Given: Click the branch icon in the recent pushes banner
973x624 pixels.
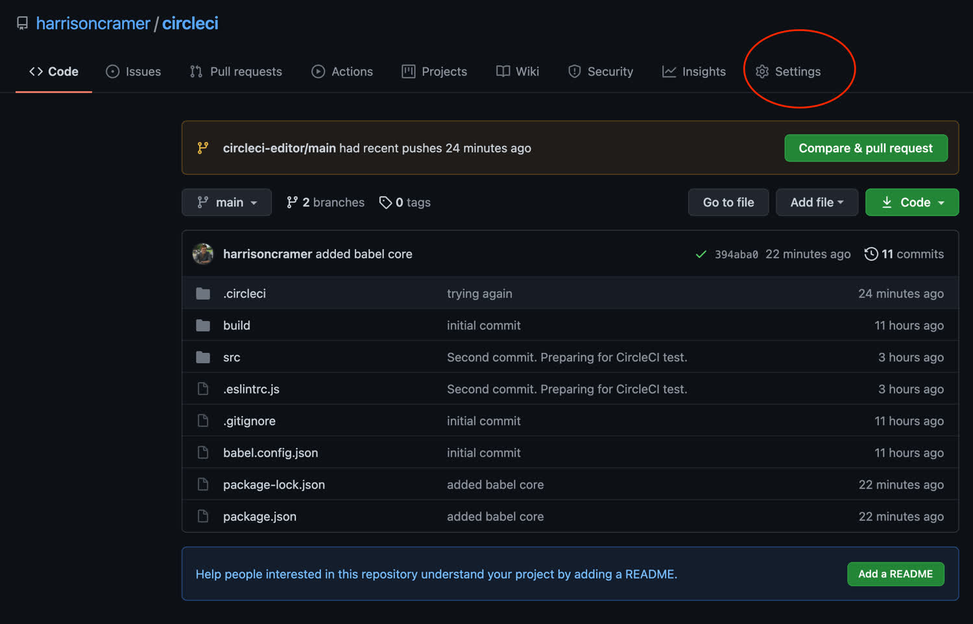Looking at the screenshot, I should pos(203,148).
